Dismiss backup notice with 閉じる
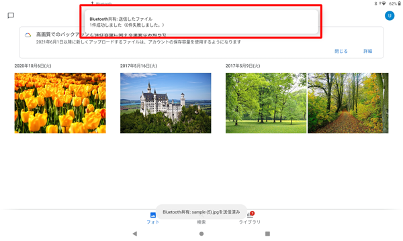 (x=341, y=52)
